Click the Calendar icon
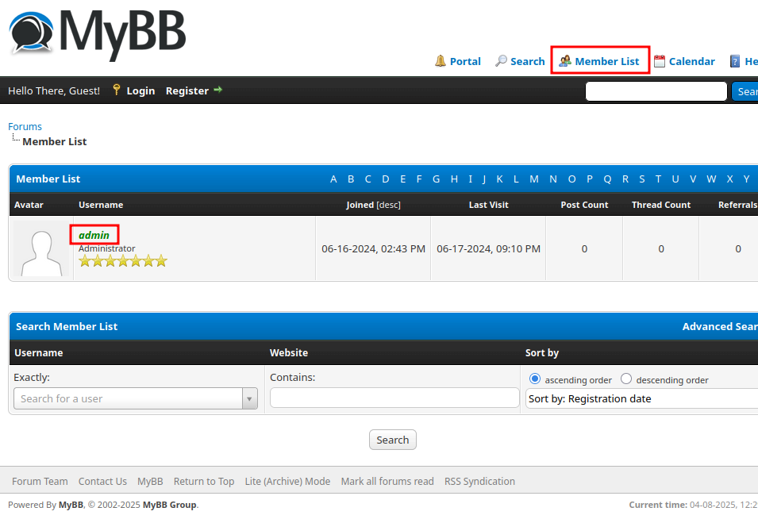Viewport: 758px width, 519px height. [x=659, y=61]
